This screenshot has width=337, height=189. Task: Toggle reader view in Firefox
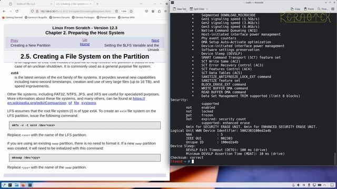click(x=116, y=11)
